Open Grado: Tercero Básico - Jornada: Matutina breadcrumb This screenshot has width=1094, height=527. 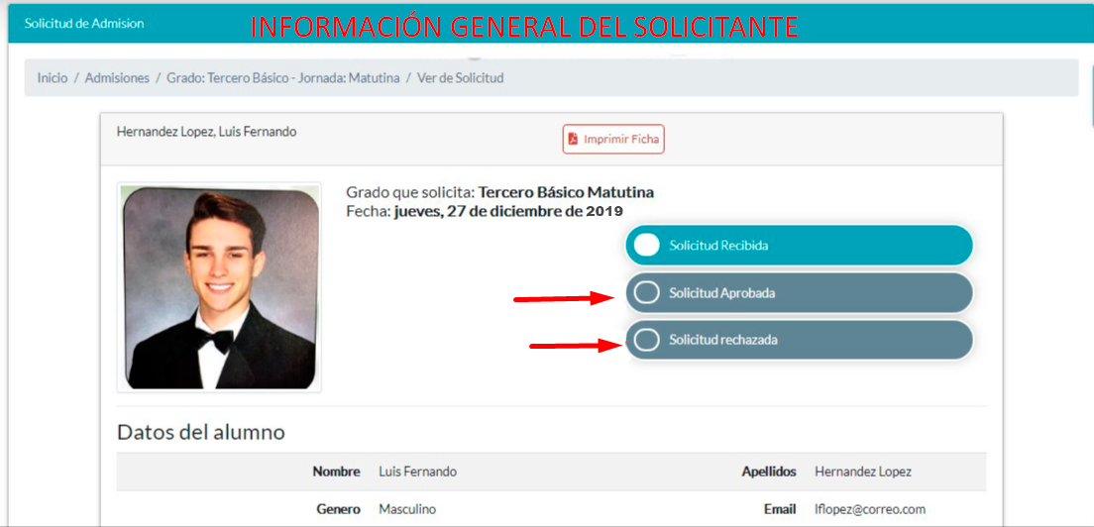click(x=283, y=78)
